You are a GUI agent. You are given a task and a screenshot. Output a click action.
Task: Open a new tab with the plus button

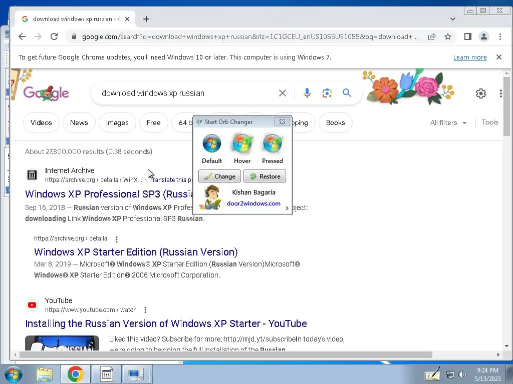[x=146, y=19]
